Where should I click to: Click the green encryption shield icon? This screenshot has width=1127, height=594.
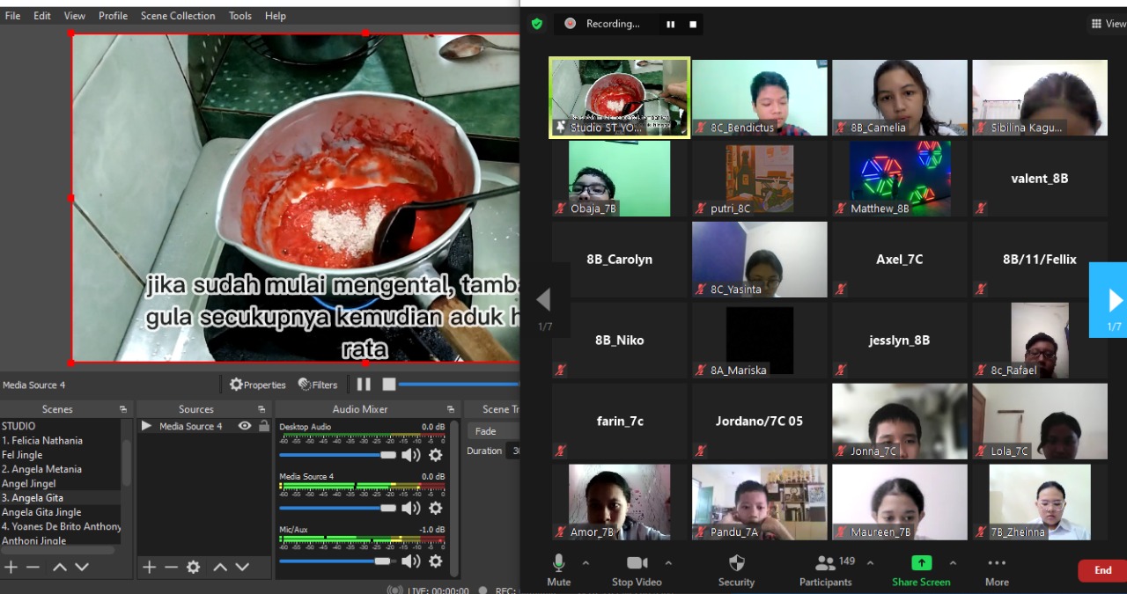tap(537, 24)
